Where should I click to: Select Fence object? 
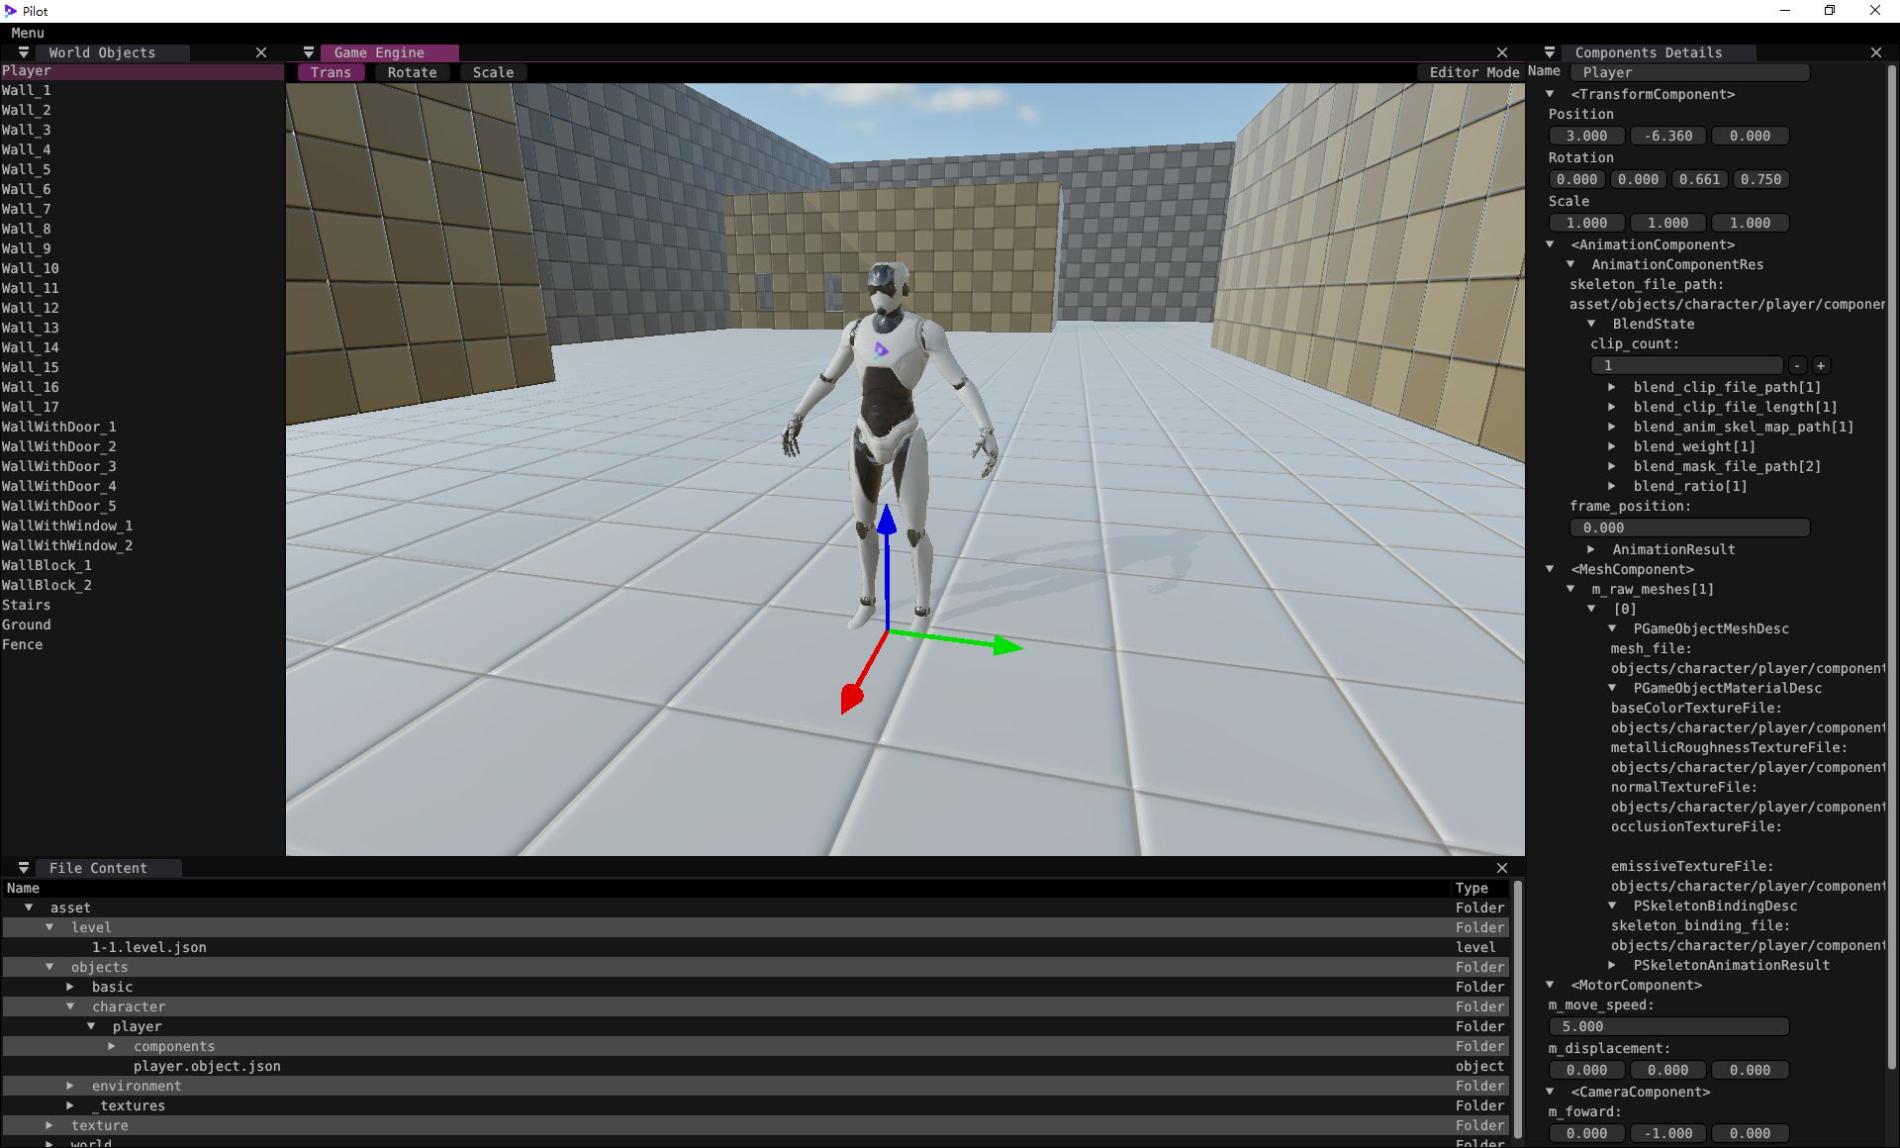142,644
